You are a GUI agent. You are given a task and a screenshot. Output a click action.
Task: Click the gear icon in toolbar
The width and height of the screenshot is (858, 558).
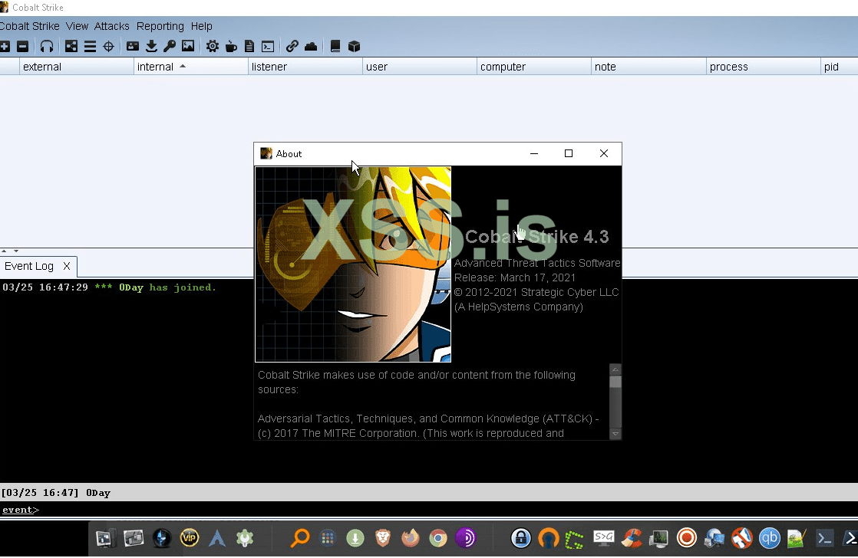(x=213, y=47)
